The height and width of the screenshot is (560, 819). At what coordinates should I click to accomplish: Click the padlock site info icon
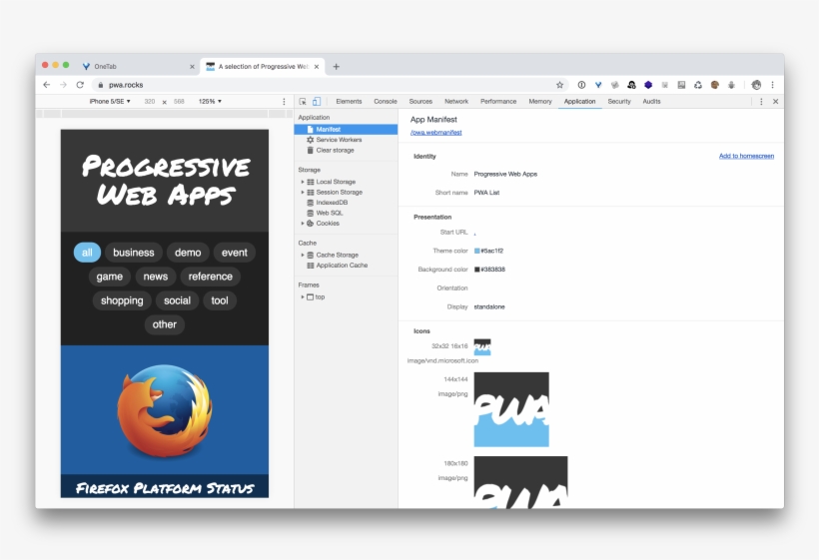tap(100, 85)
